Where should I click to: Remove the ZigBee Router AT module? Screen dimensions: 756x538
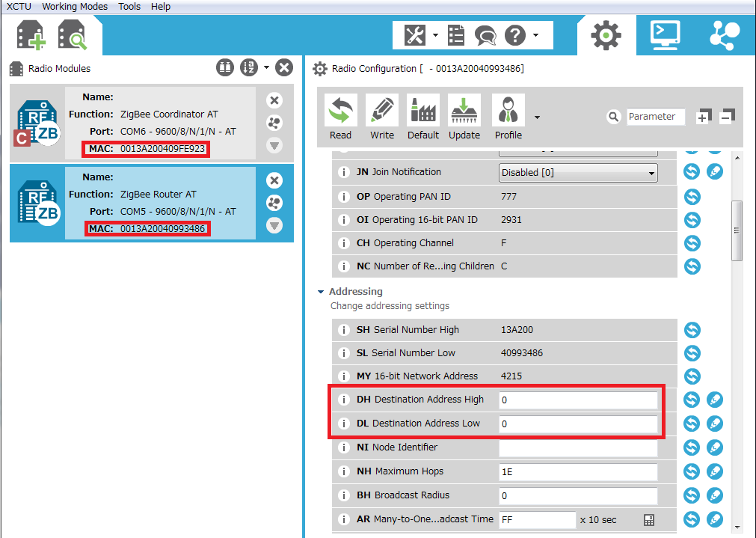point(274,180)
